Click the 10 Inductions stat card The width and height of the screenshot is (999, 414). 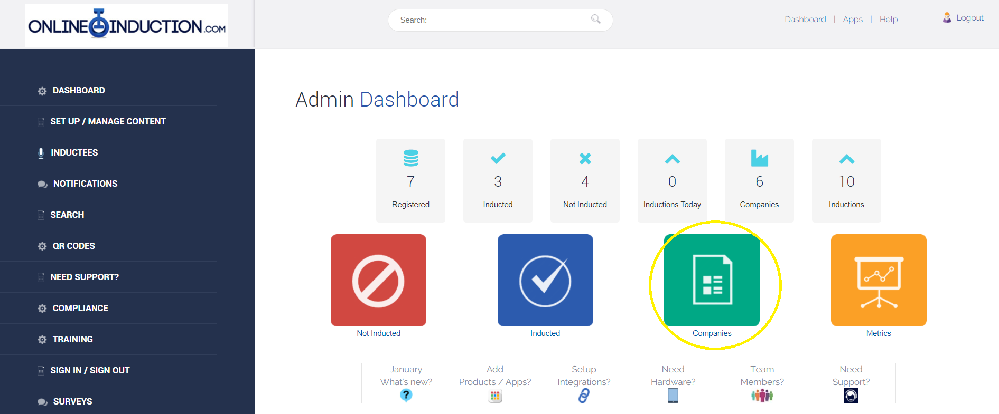pyautogui.click(x=846, y=180)
